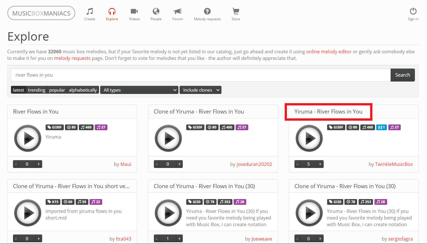The image size is (427, 244).
Task: Select the alphabetically sort tab
Action: pos(83,90)
